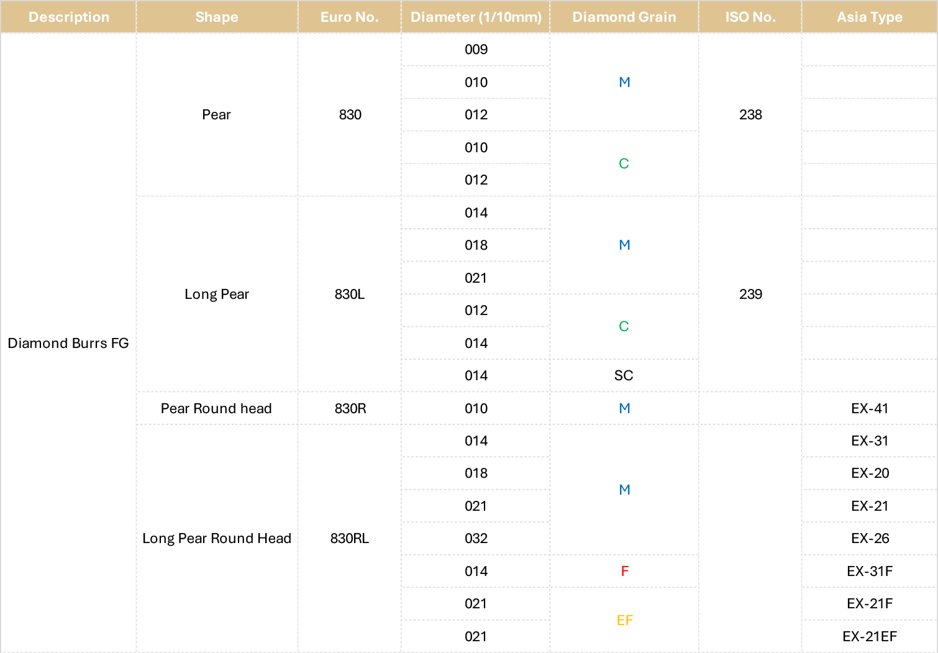
Task: Click the 239 ISO number cell
Action: (x=750, y=294)
